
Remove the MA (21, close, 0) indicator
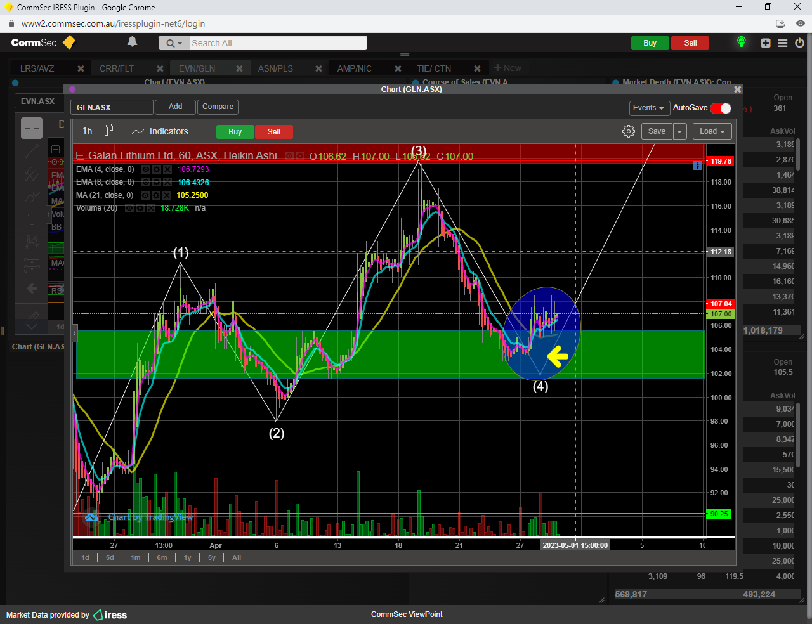[167, 195]
